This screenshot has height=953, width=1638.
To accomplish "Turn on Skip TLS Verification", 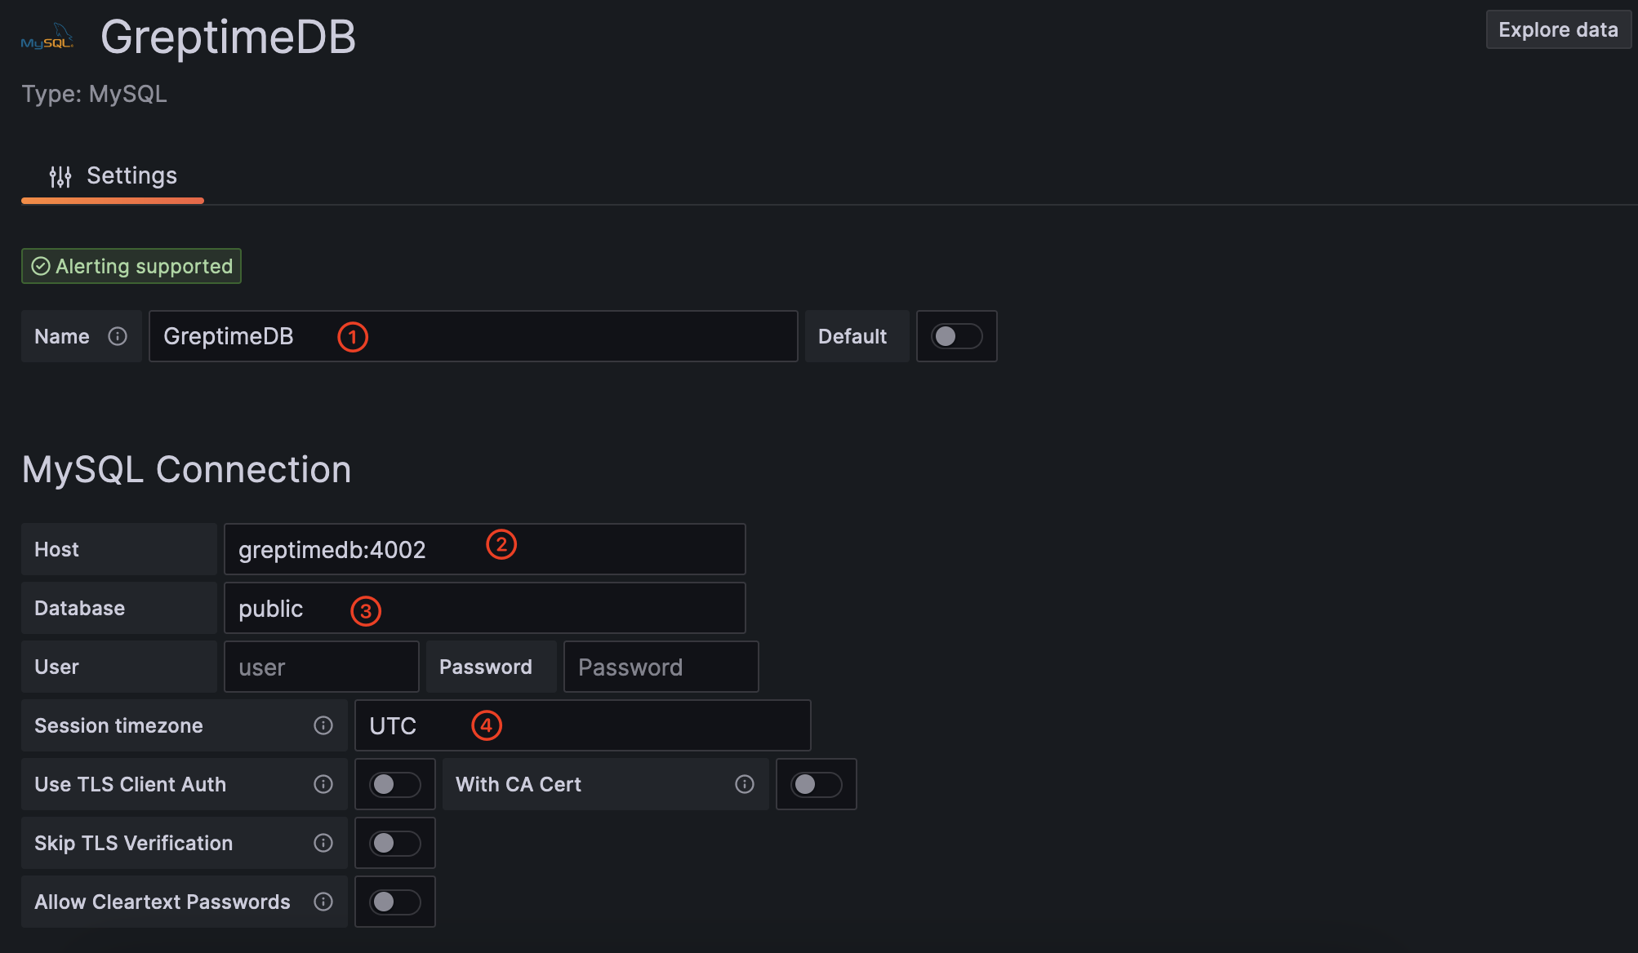I will (x=394, y=843).
